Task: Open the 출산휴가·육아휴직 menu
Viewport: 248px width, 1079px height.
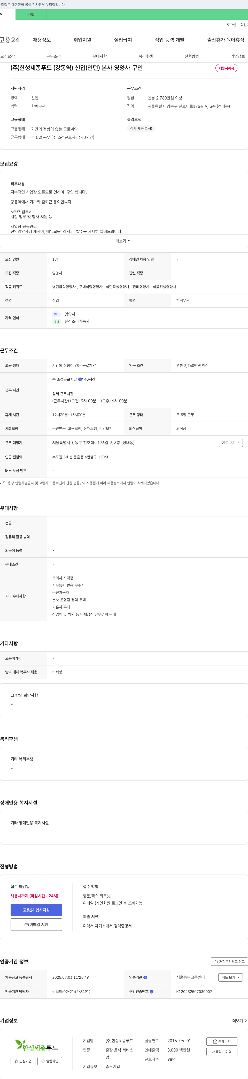Action: (x=226, y=40)
